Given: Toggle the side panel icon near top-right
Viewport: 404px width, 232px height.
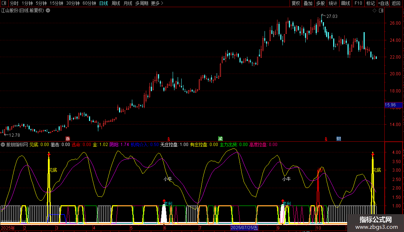Looking at the screenshot, I should click(381, 11).
